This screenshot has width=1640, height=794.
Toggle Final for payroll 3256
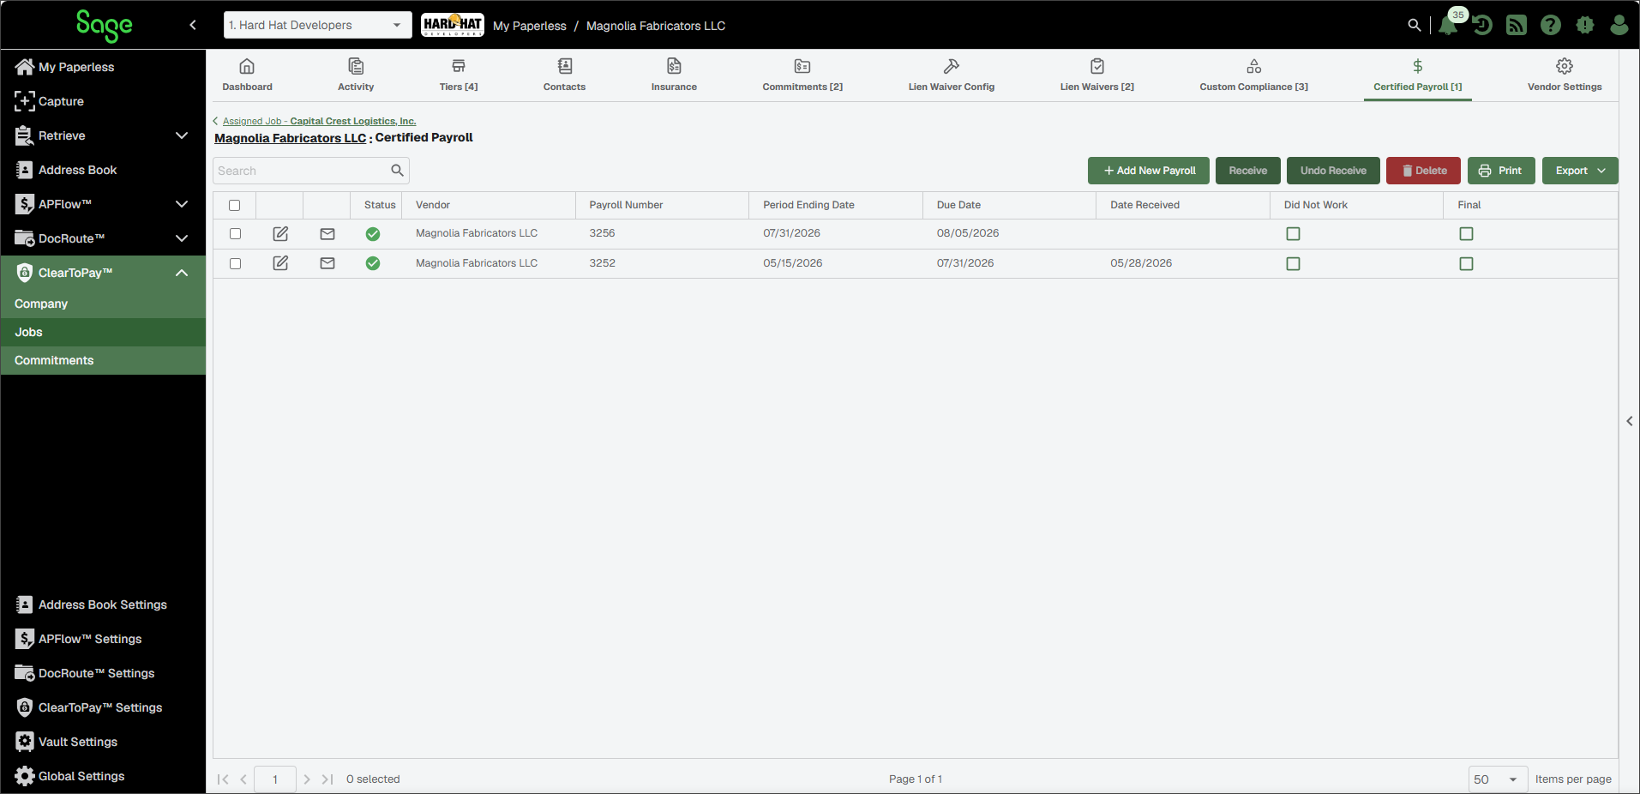pos(1466,234)
